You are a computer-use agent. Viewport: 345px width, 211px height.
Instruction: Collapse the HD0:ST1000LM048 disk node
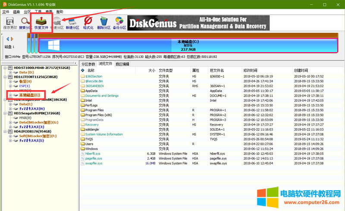pyautogui.click(x=5, y=68)
